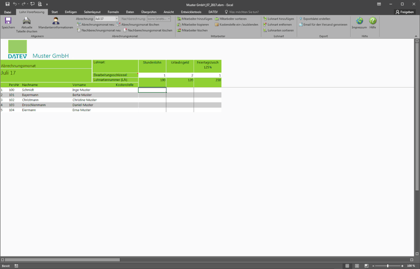This screenshot has width=420, height=269.
Task: Click Exportdatei erstellen
Action: 314,19
